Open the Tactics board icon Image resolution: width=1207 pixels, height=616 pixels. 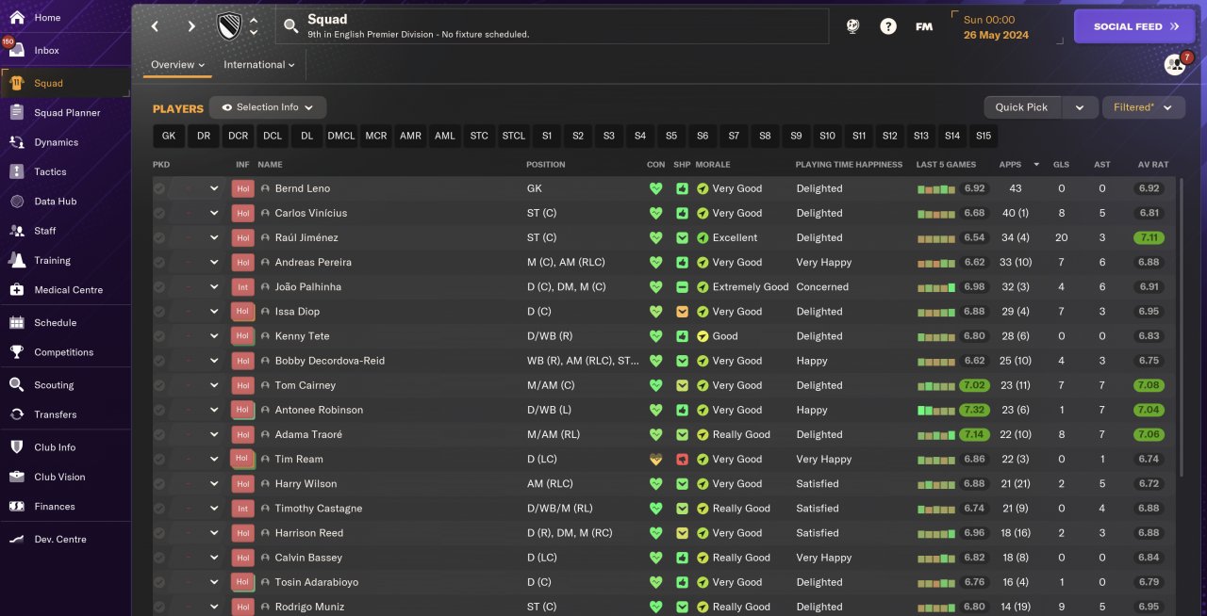17,171
